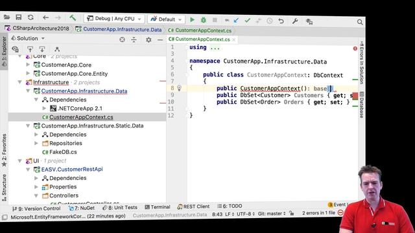Toggle Autoscroll from Source icon
Screen dimensions: 415x233
pyautogui.click(x=42, y=49)
